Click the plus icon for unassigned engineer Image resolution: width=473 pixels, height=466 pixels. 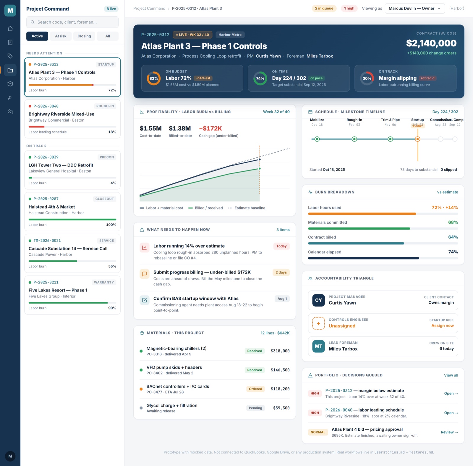pyautogui.click(x=318, y=323)
